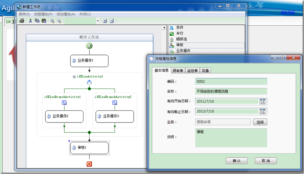Image resolution: width=304 pixels, height=174 pixels.
Task: Select the 并行 activity in toolbox
Action: point(207,33)
